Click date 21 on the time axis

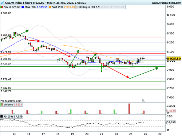click(x=102, y=134)
